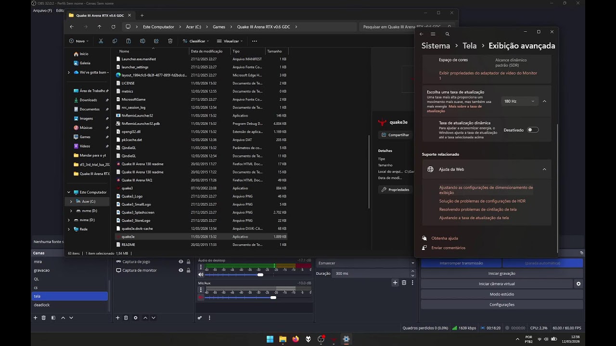Click Modo estúdio button

coord(501,294)
